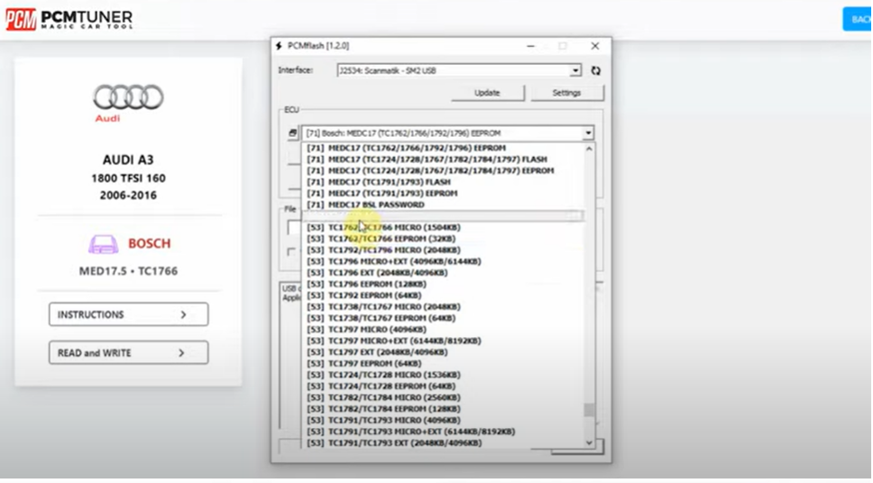Select [53] TC1782/TC1784 EEPROM (128KB)
This screenshot has width=873, height=483.
point(443,409)
